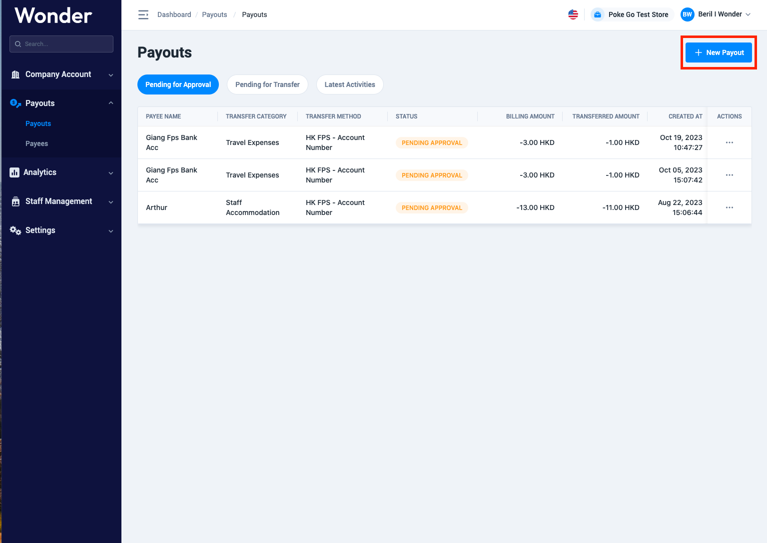
Task: Expand the Settings menu chevron
Action: tap(111, 231)
